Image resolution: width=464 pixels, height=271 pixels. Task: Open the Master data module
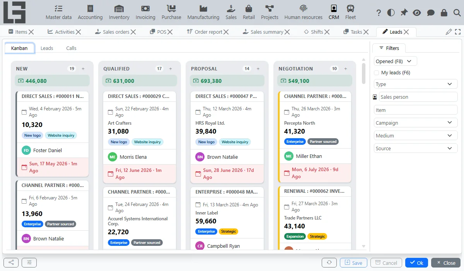[58, 12]
